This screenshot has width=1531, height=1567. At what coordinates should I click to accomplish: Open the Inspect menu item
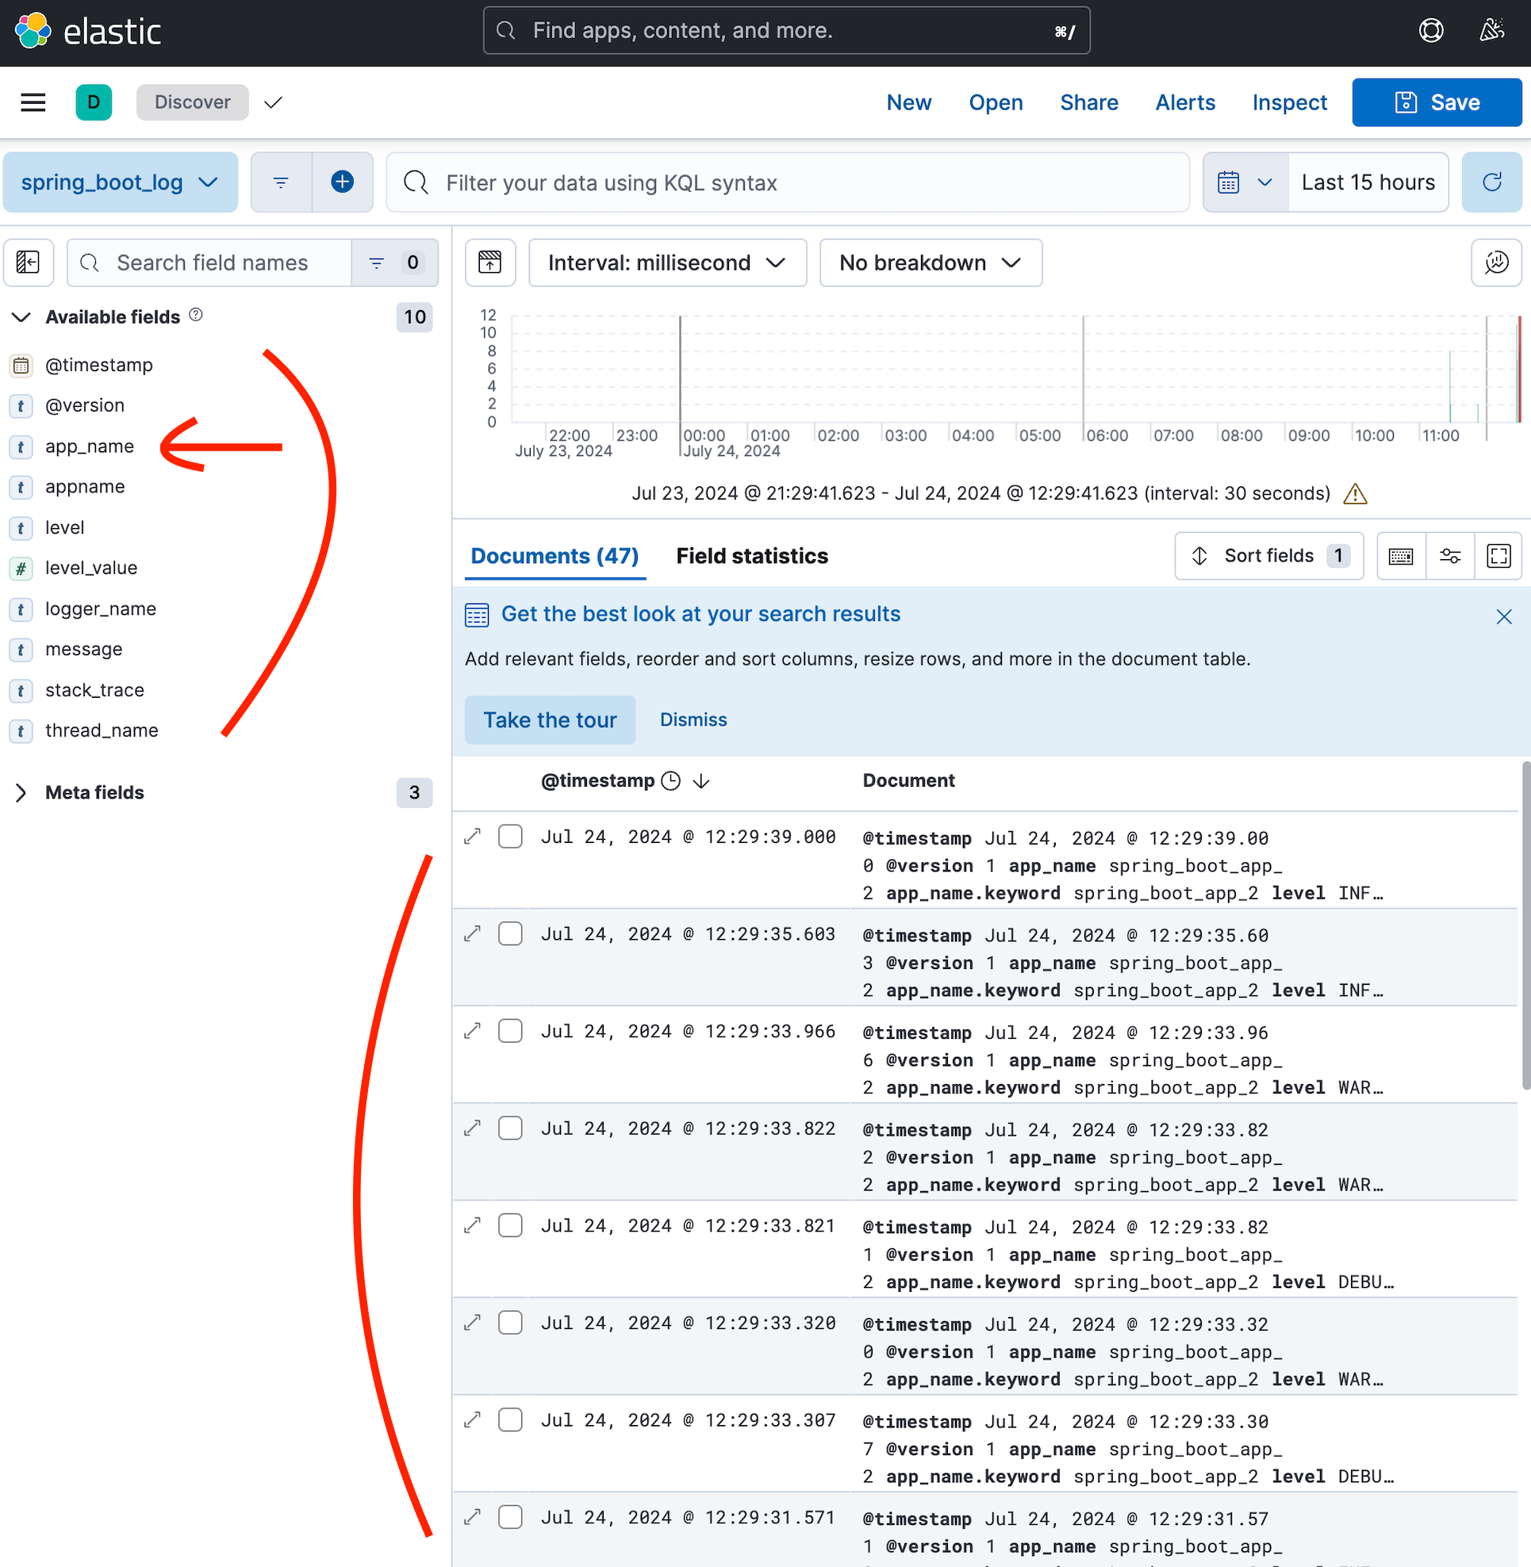[1289, 102]
